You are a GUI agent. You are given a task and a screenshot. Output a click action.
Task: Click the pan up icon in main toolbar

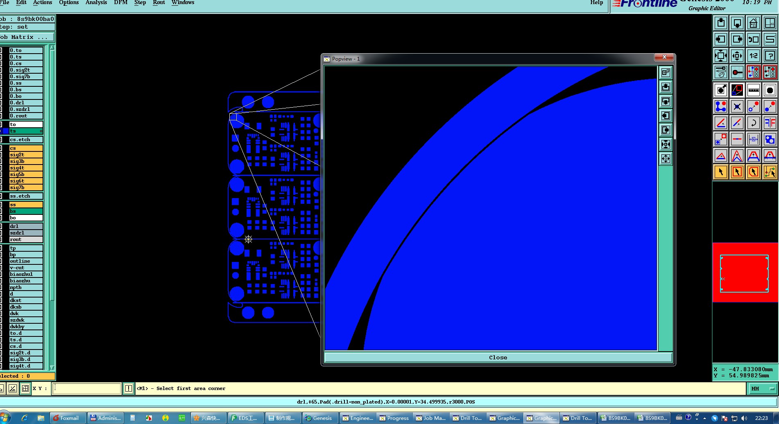721,23
